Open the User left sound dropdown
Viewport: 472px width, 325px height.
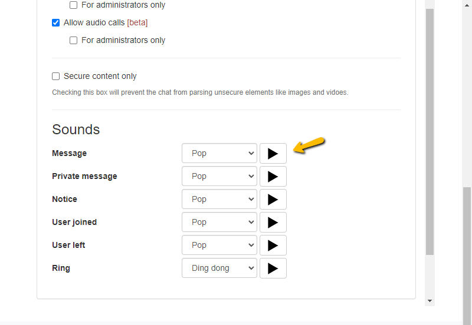219,245
